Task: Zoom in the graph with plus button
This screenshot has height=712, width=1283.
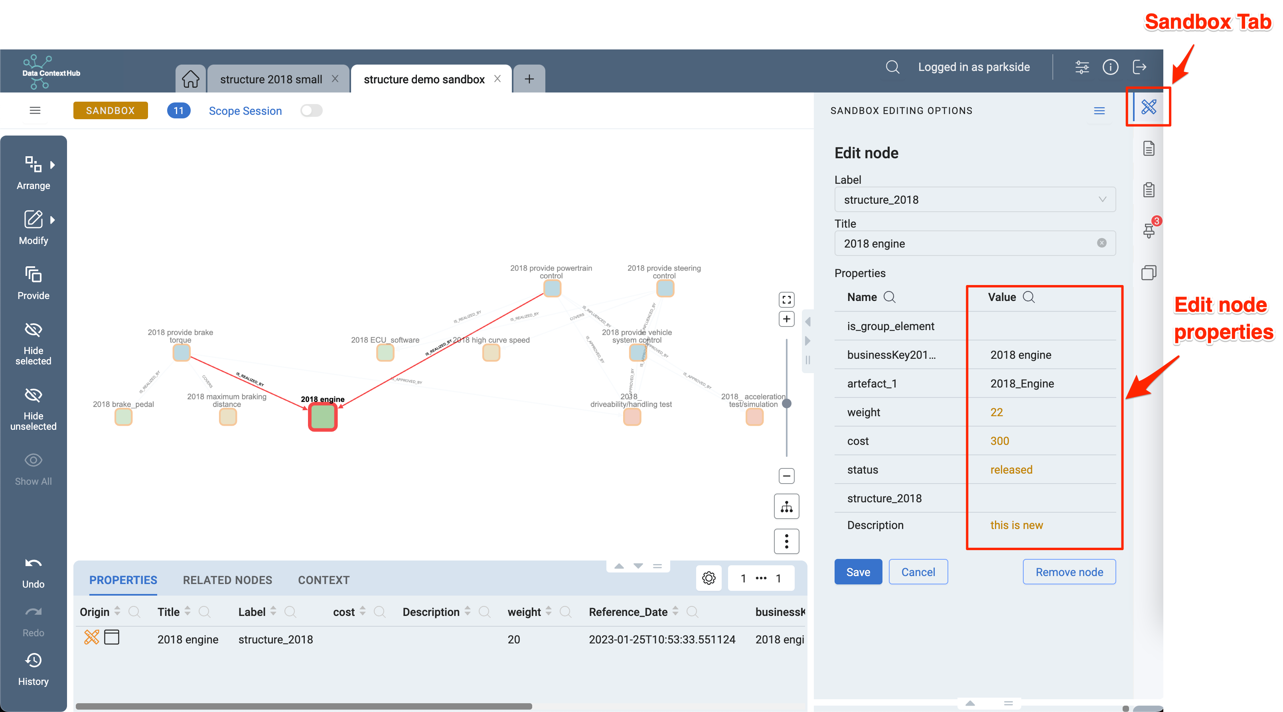Action: pos(786,319)
